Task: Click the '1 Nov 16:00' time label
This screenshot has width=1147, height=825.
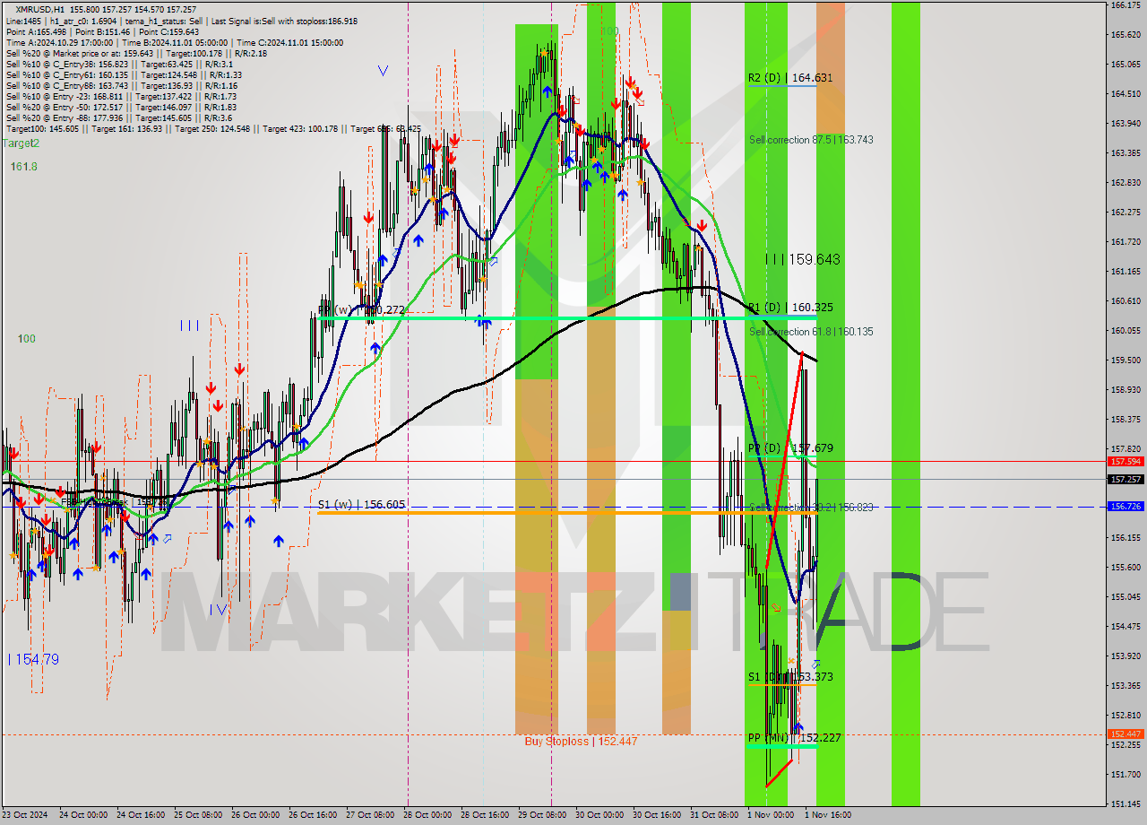Action: pos(827,815)
